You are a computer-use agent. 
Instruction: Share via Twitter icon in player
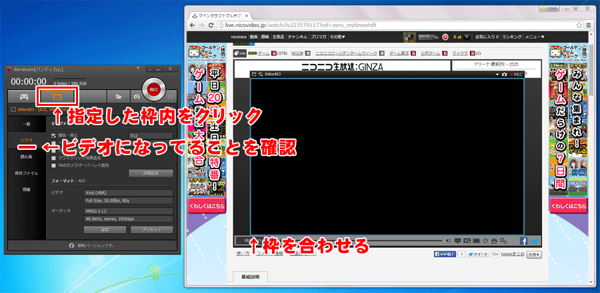point(535,240)
